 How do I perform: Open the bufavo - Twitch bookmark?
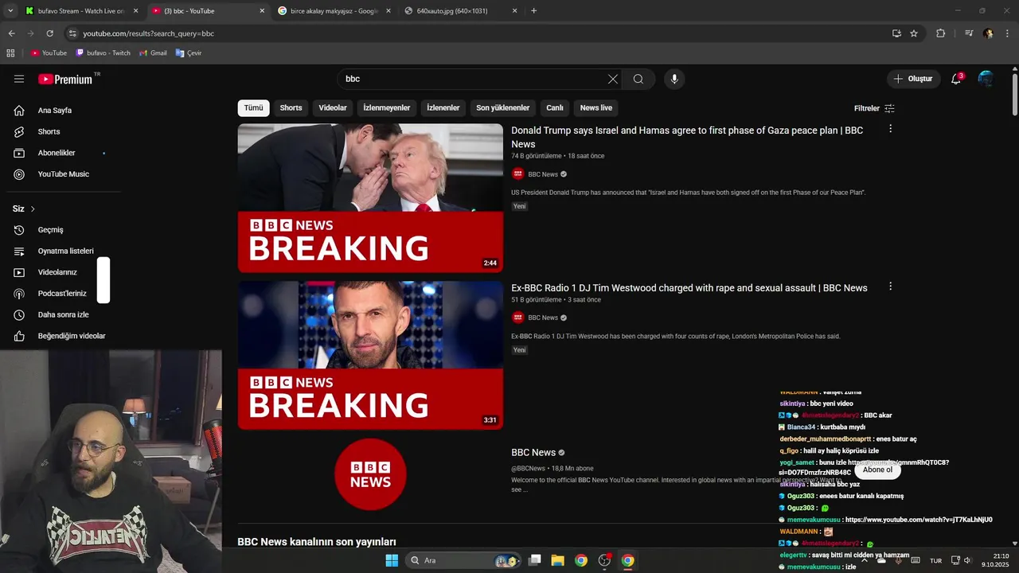(103, 53)
